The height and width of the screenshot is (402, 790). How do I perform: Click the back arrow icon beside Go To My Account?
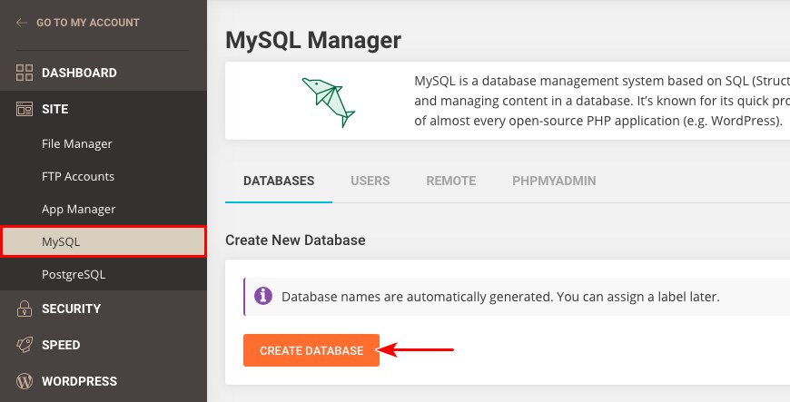21,23
